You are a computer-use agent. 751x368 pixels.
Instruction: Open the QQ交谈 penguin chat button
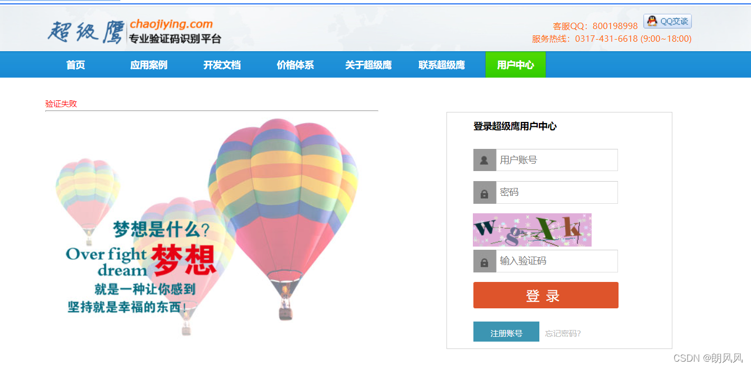point(667,21)
